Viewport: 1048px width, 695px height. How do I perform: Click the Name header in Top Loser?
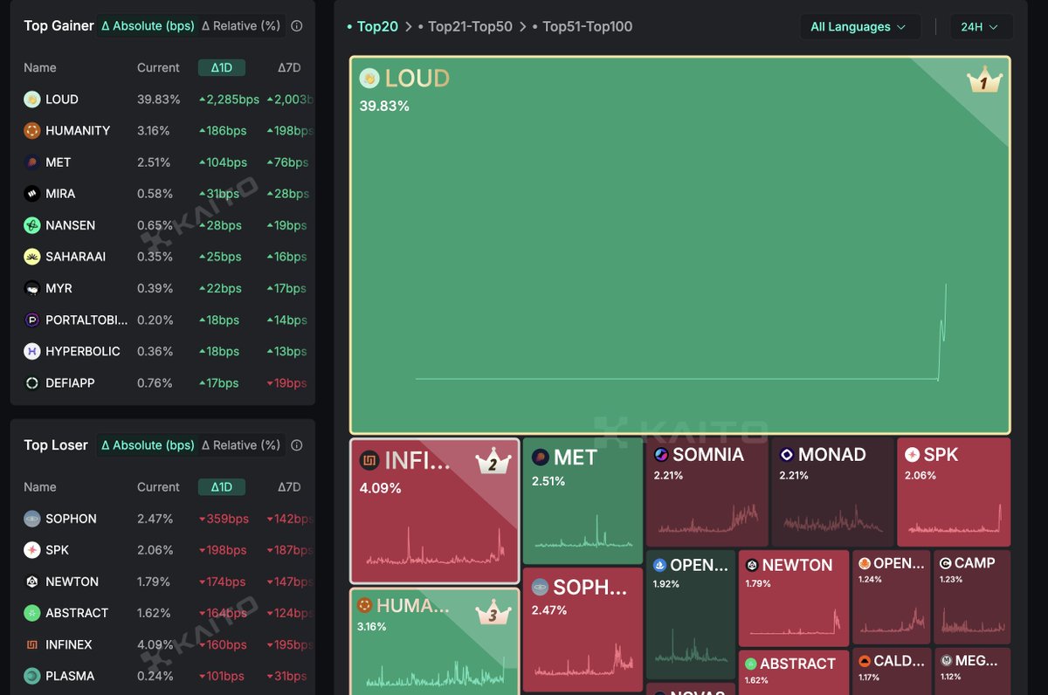pyautogui.click(x=40, y=487)
